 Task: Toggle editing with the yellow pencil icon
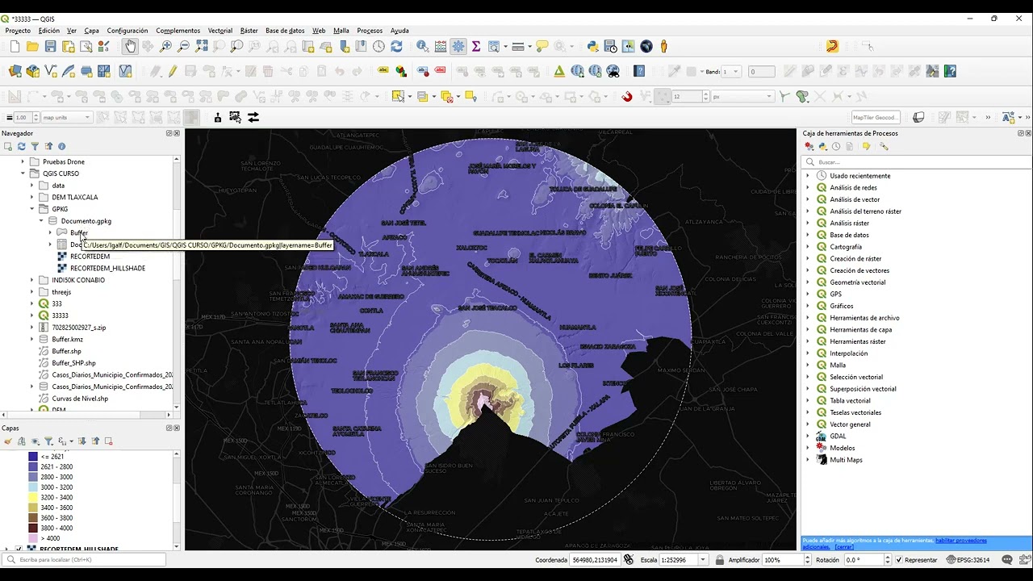(173, 71)
